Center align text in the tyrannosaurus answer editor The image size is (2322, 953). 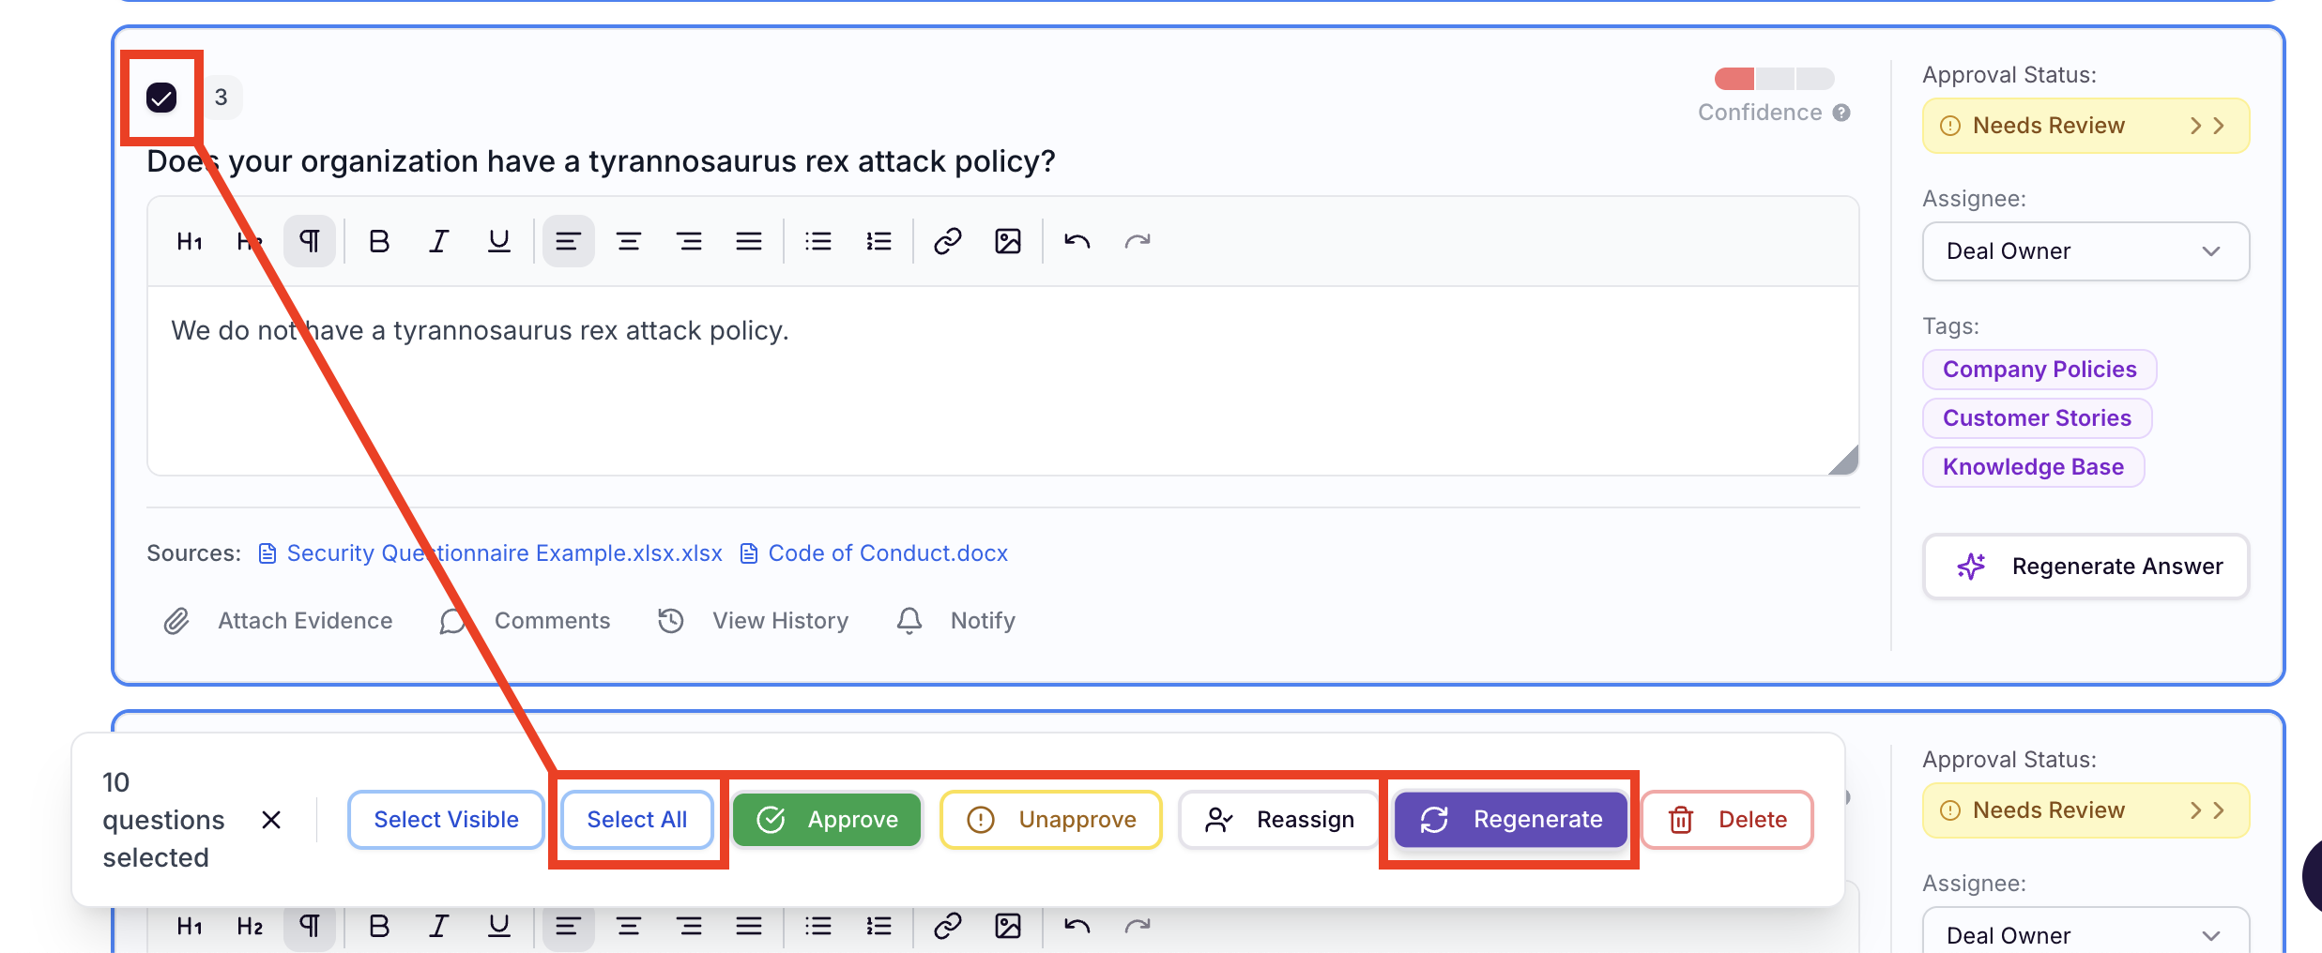629,242
